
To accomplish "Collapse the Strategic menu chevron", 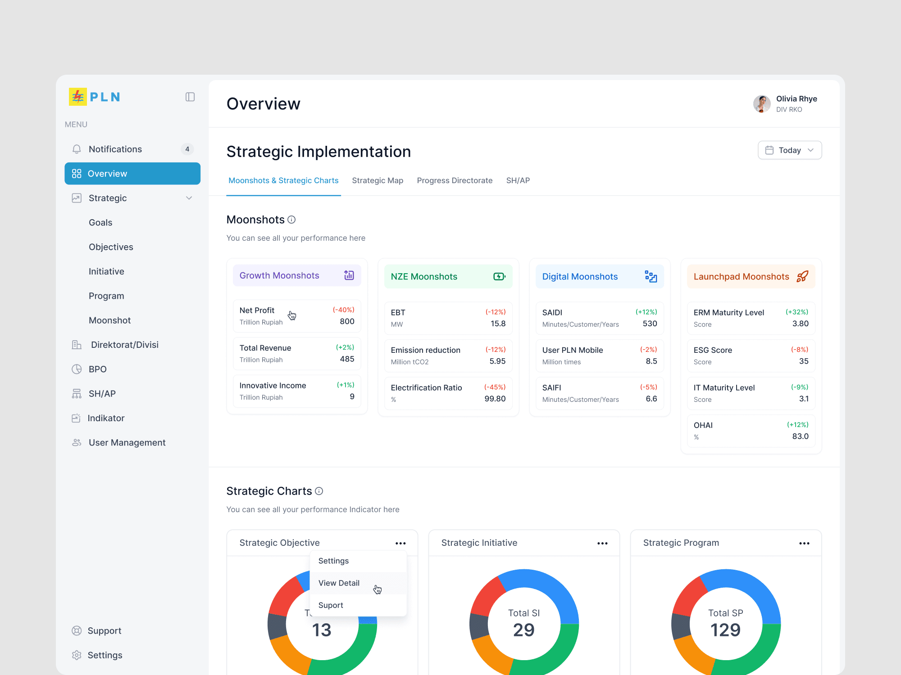I will tap(189, 198).
